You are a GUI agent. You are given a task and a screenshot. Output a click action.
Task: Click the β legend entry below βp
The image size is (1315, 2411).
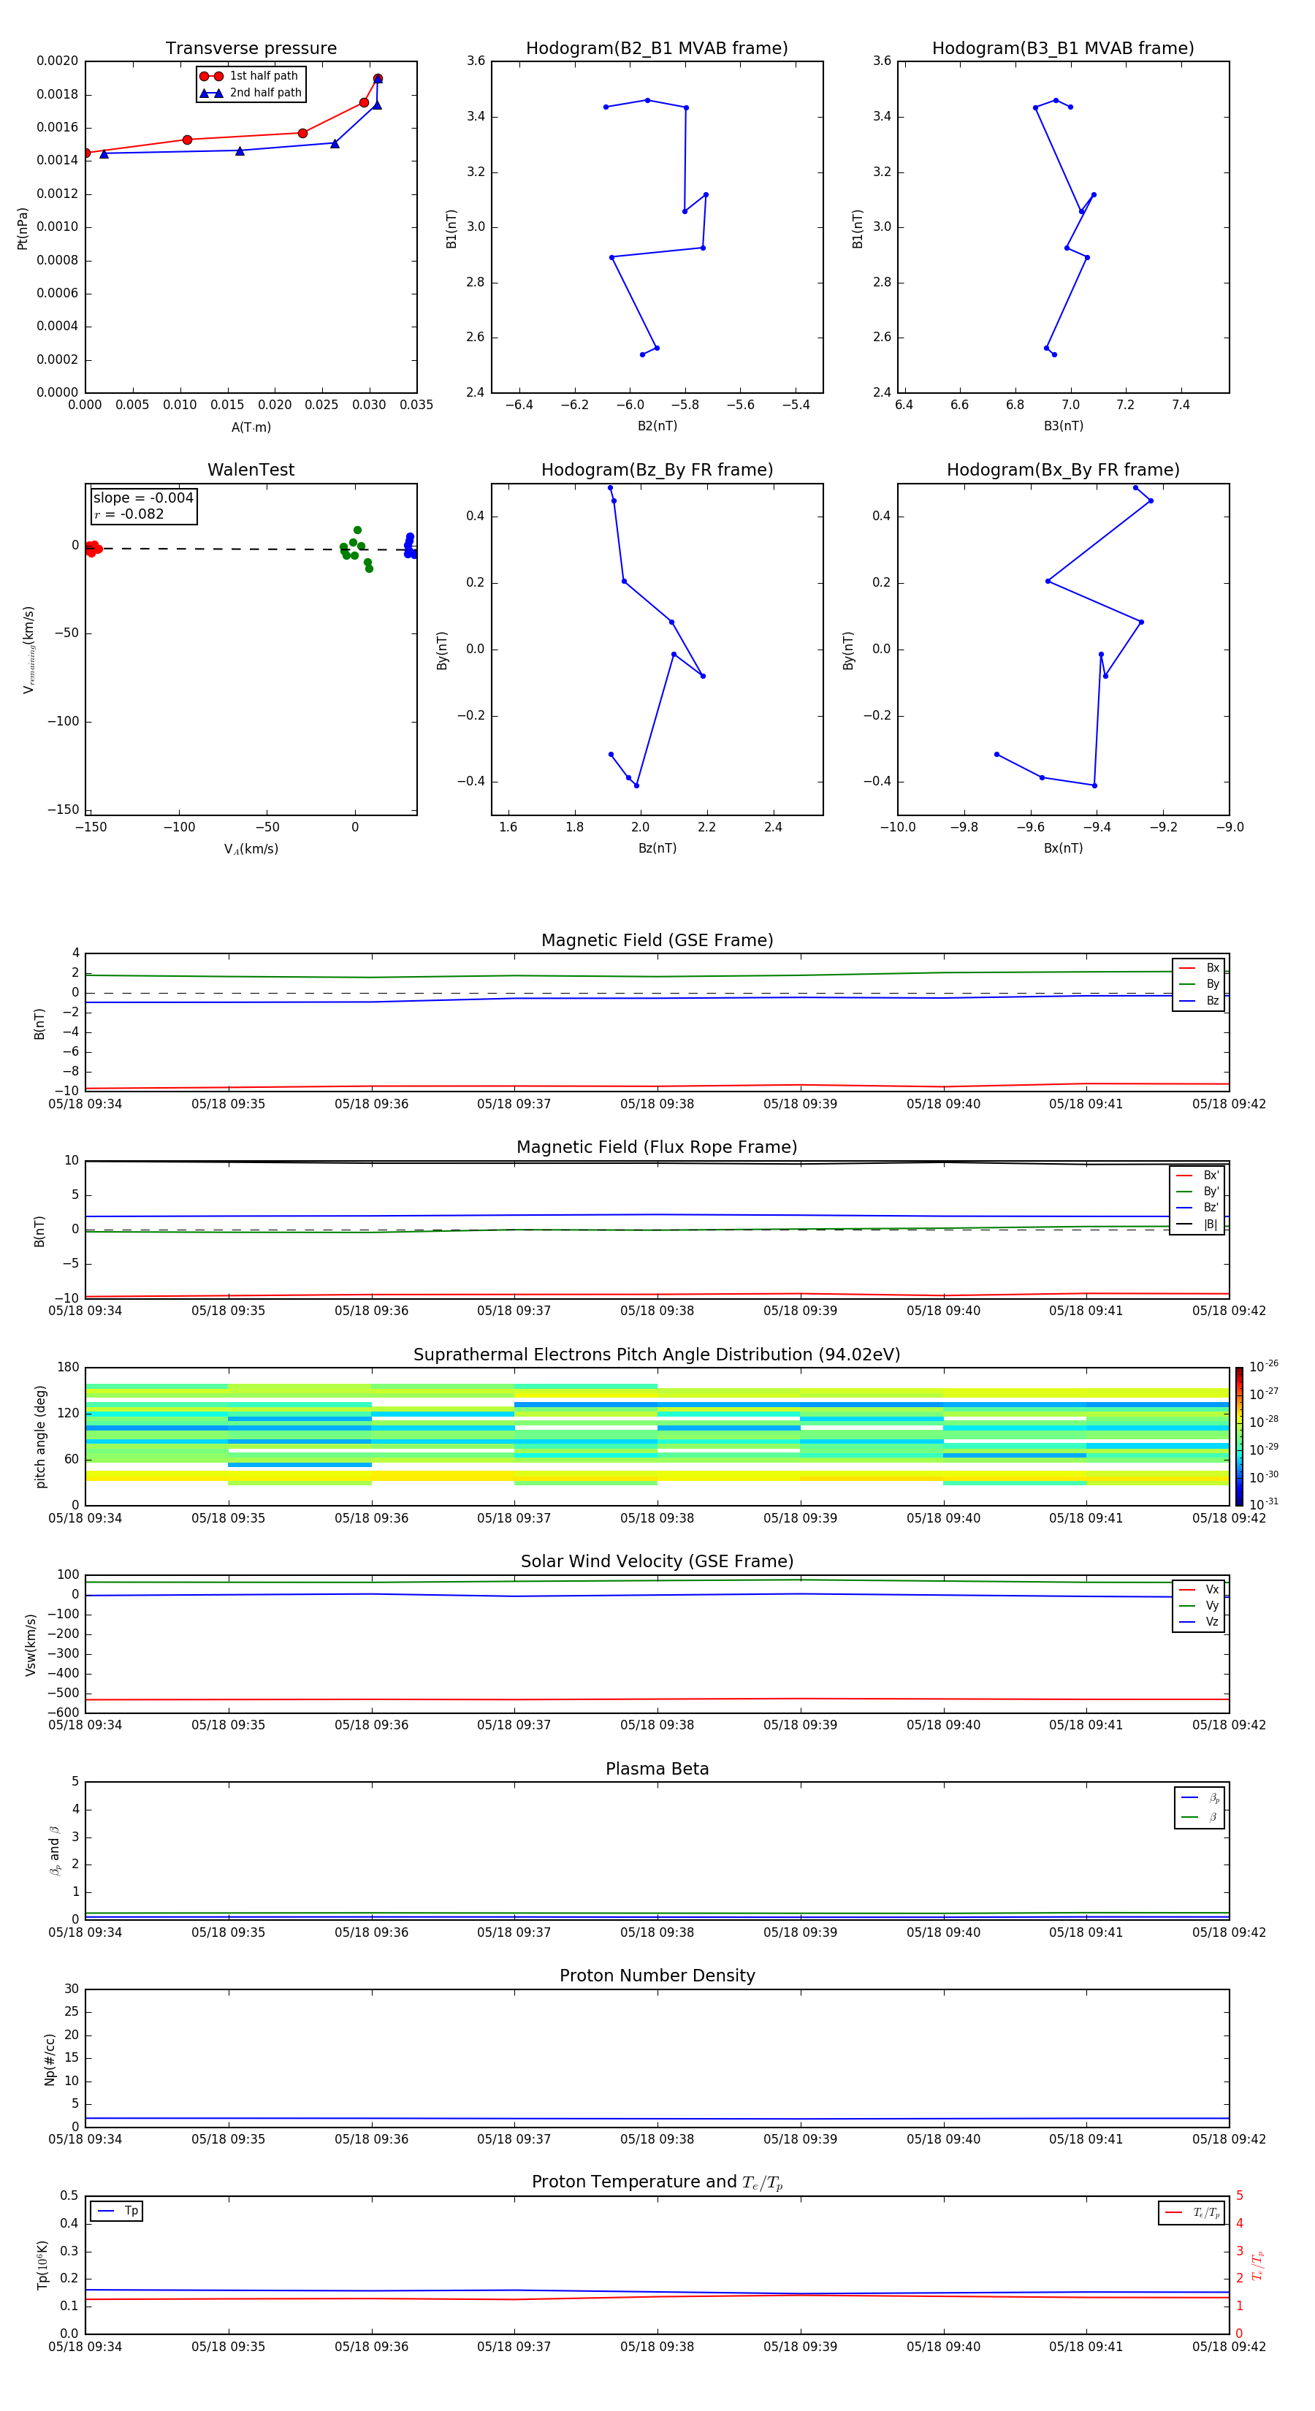pos(1200,1818)
